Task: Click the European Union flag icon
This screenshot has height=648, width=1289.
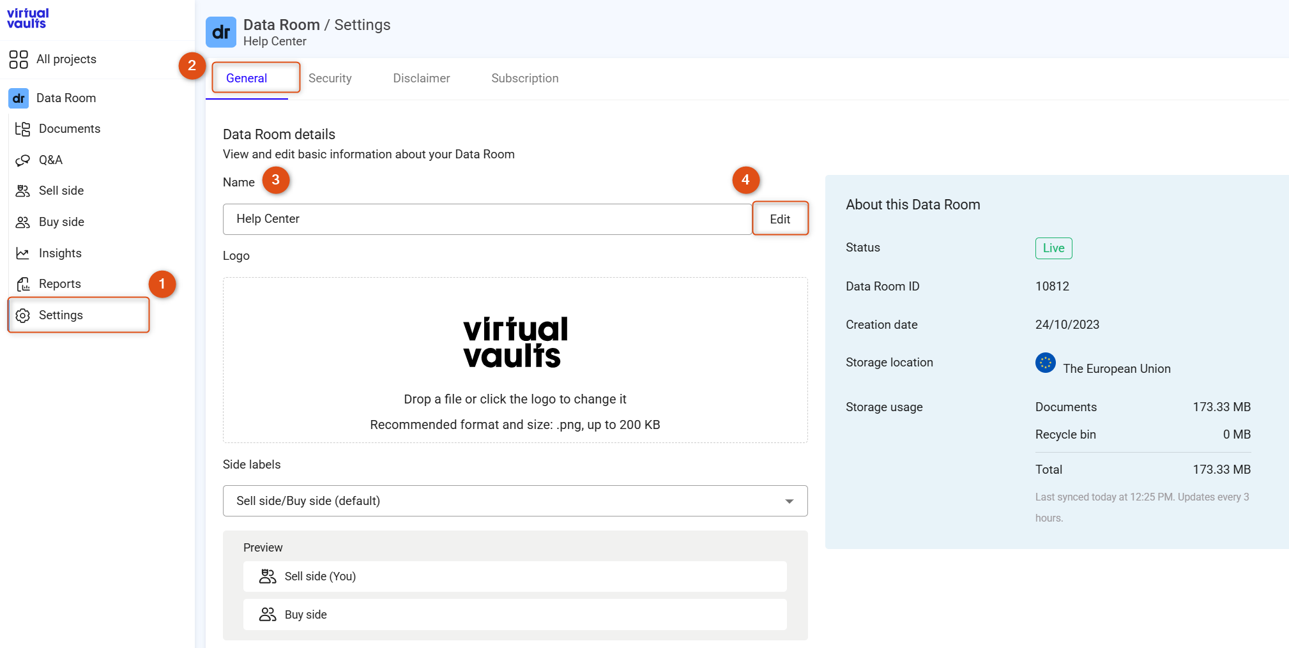Action: coord(1046,363)
